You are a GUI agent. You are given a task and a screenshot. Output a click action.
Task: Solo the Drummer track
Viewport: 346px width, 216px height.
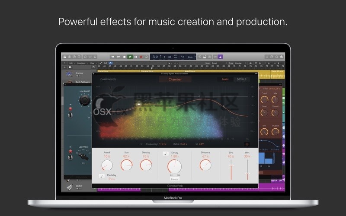pos(80,76)
